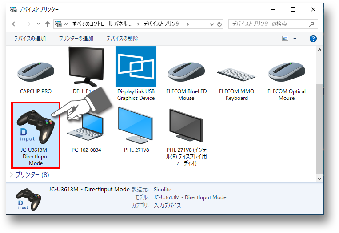Click the プリンター (8) group heading
Image resolution: width=339 pixels, height=233 pixels.
[x=32, y=175]
